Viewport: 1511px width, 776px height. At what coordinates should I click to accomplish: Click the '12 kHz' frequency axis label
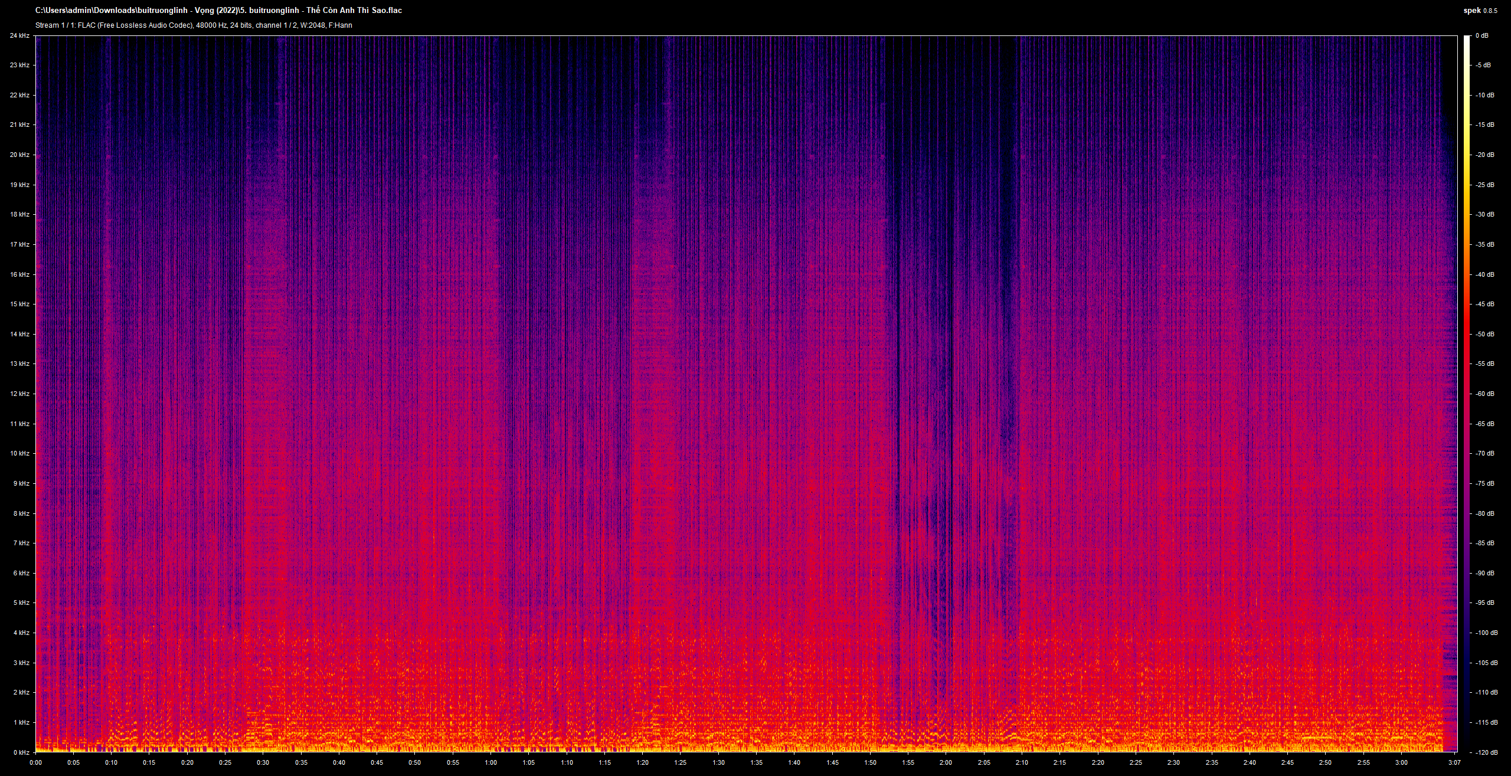point(19,394)
